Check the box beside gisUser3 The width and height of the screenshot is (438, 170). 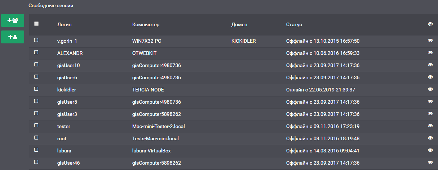(36, 113)
